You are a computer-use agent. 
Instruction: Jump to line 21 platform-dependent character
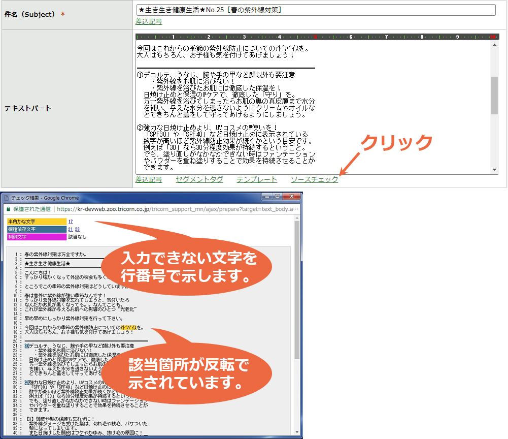point(71,229)
